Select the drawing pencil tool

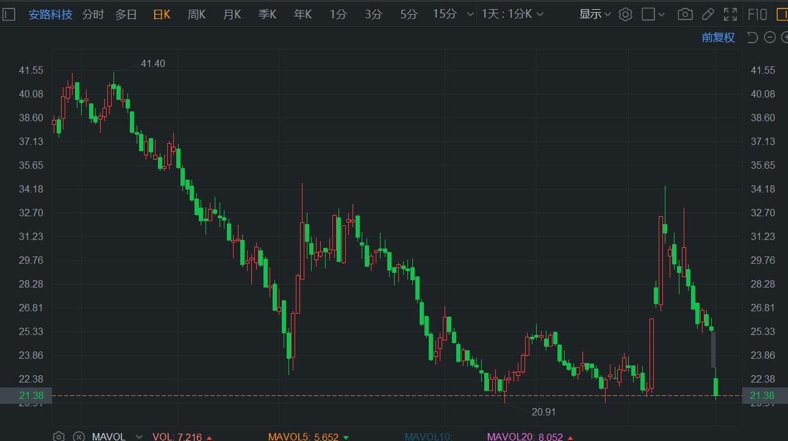[707, 14]
